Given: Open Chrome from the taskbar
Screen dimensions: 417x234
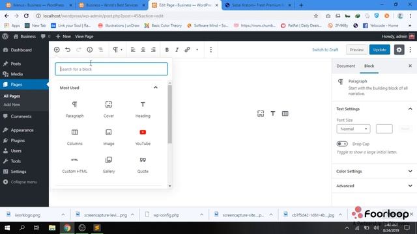Looking at the screenshot, I should (x=67, y=227).
